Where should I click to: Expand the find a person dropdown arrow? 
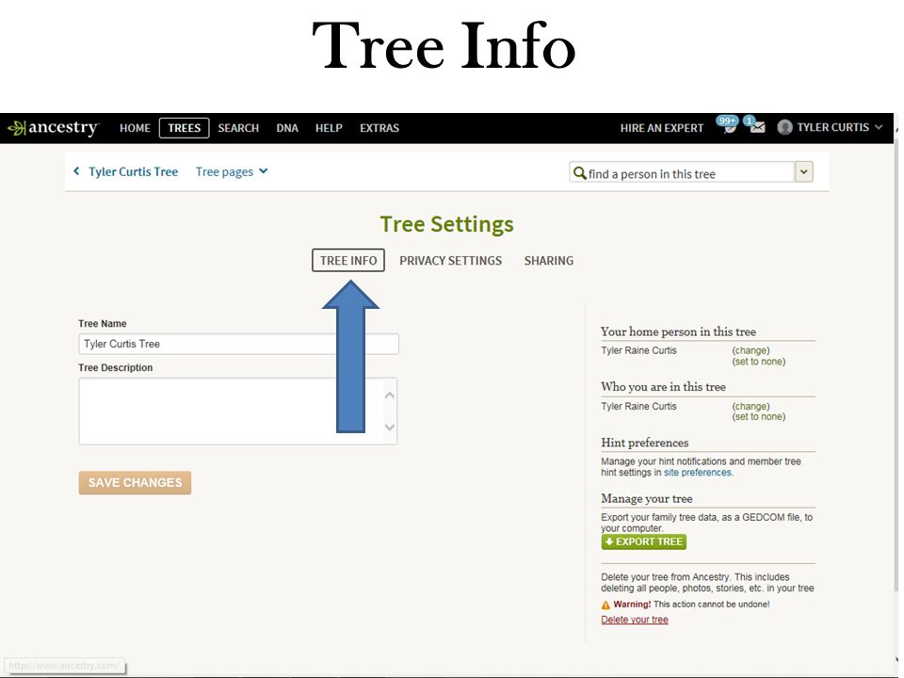pos(803,171)
